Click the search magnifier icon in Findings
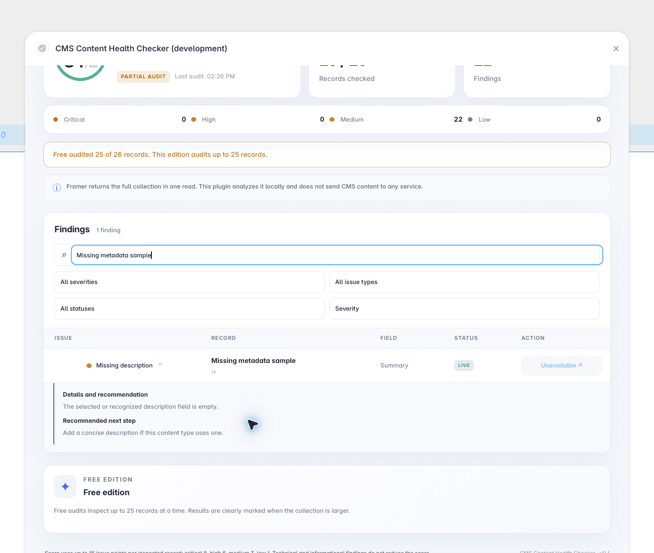The image size is (654, 553). (64, 255)
